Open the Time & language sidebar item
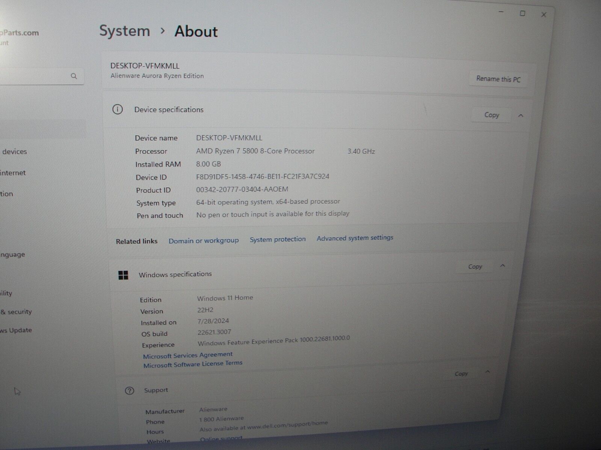This screenshot has width=601, height=450. pyautogui.click(x=12, y=255)
